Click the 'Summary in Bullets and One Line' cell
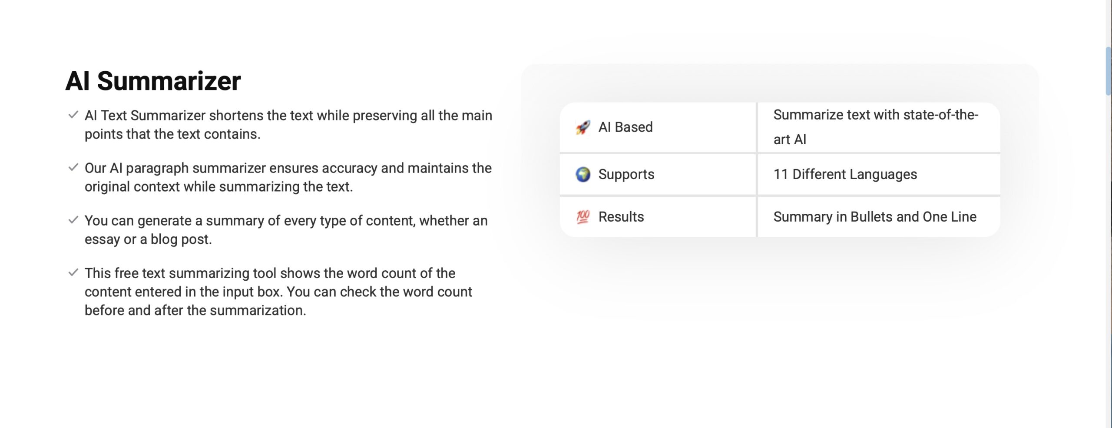Screen dimensions: 1112x428 [x=874, y=217]
